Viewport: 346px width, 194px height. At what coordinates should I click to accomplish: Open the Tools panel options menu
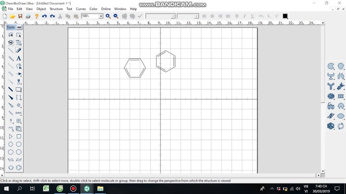[x=19, y=27]
